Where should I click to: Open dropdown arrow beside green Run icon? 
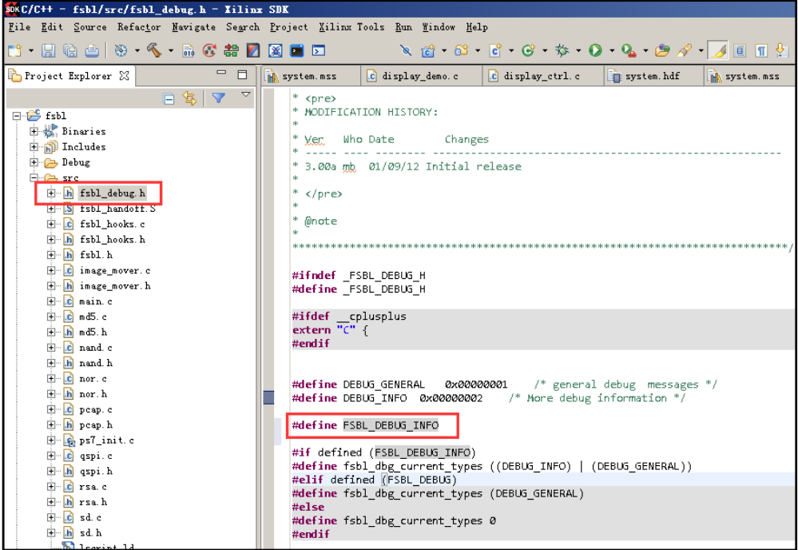(x=612, y=51)
